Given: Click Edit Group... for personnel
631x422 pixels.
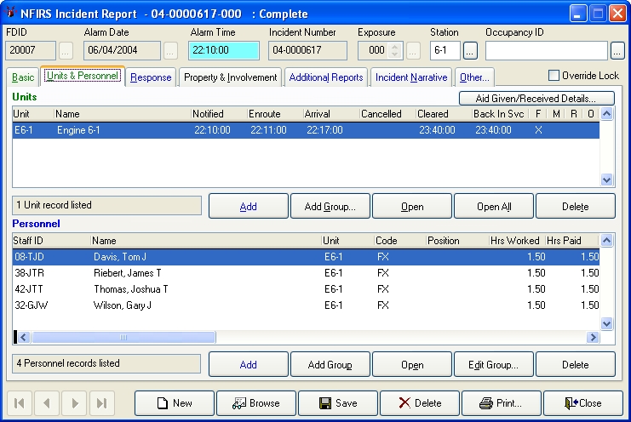Looking at the screenshot, I should (494, 364).
